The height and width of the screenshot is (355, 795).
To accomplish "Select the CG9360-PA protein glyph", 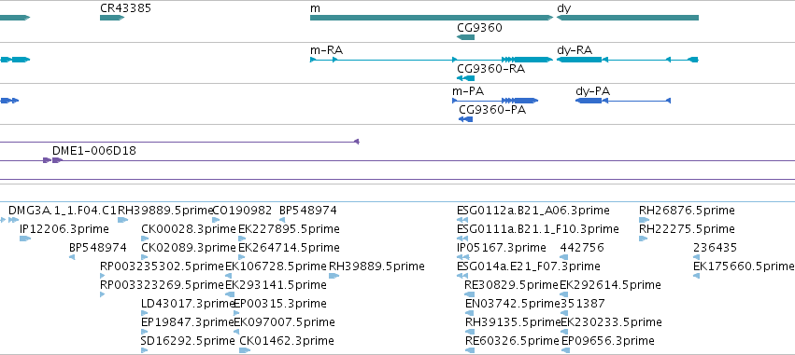I will tap(465, 119).
